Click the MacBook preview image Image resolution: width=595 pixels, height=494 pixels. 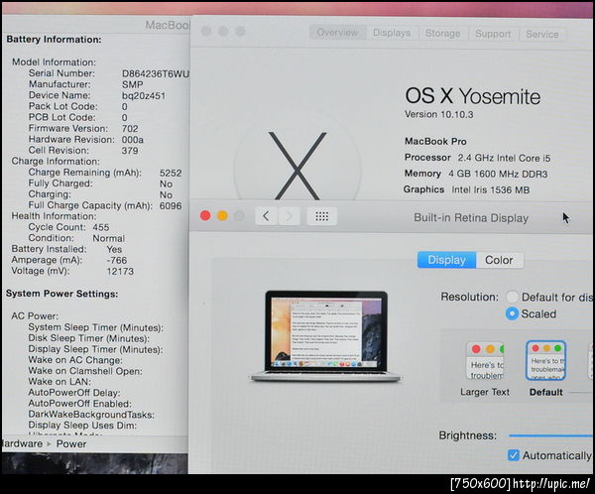coord(326,336)
